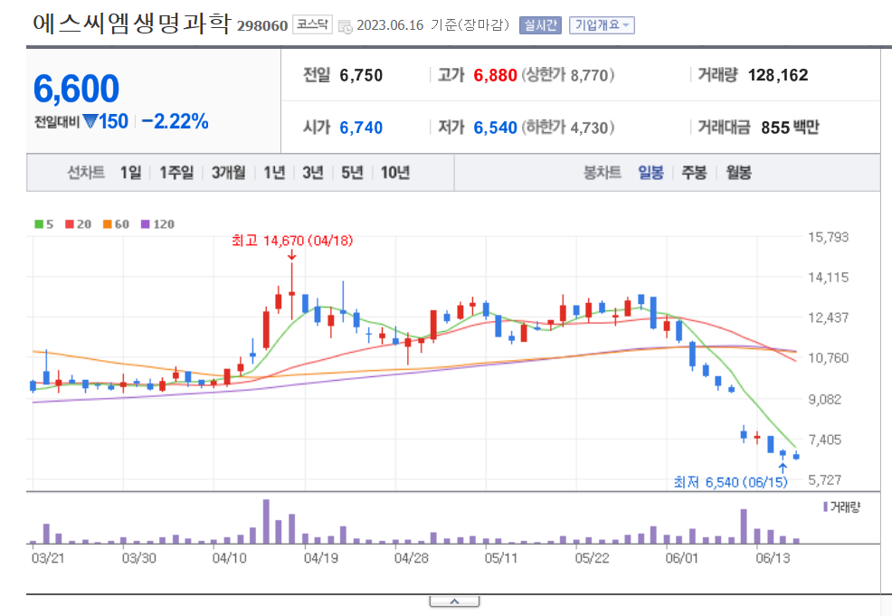Screen dimensions: 892x616
Task: Click the 최저 6,540 (06/15) low marker
Action: click(731, 482)
